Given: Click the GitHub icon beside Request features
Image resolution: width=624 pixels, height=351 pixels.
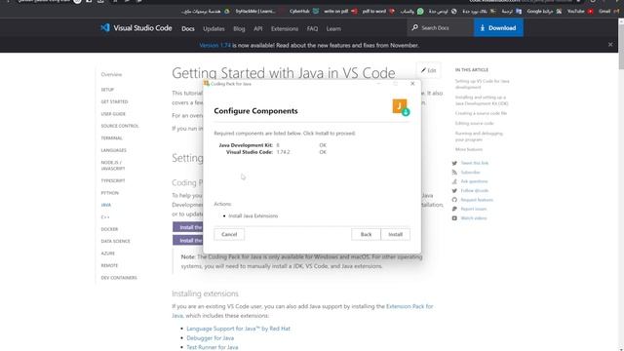Looking at the screenshot, I should point(454,200).
